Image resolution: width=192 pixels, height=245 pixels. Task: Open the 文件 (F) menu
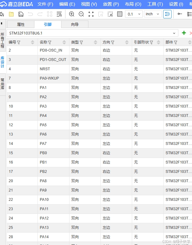click(x=45, y=4)
